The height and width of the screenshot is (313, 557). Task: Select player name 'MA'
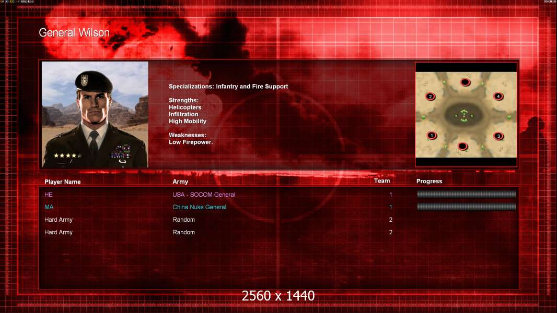point(49,207)
